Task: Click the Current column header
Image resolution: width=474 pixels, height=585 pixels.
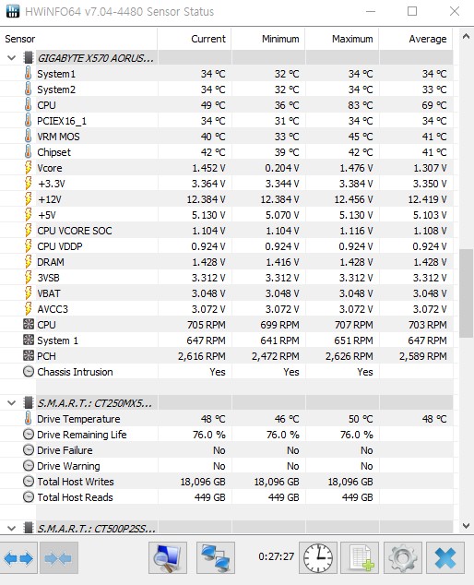Action: pyautogui.click(x=195, y=39)
